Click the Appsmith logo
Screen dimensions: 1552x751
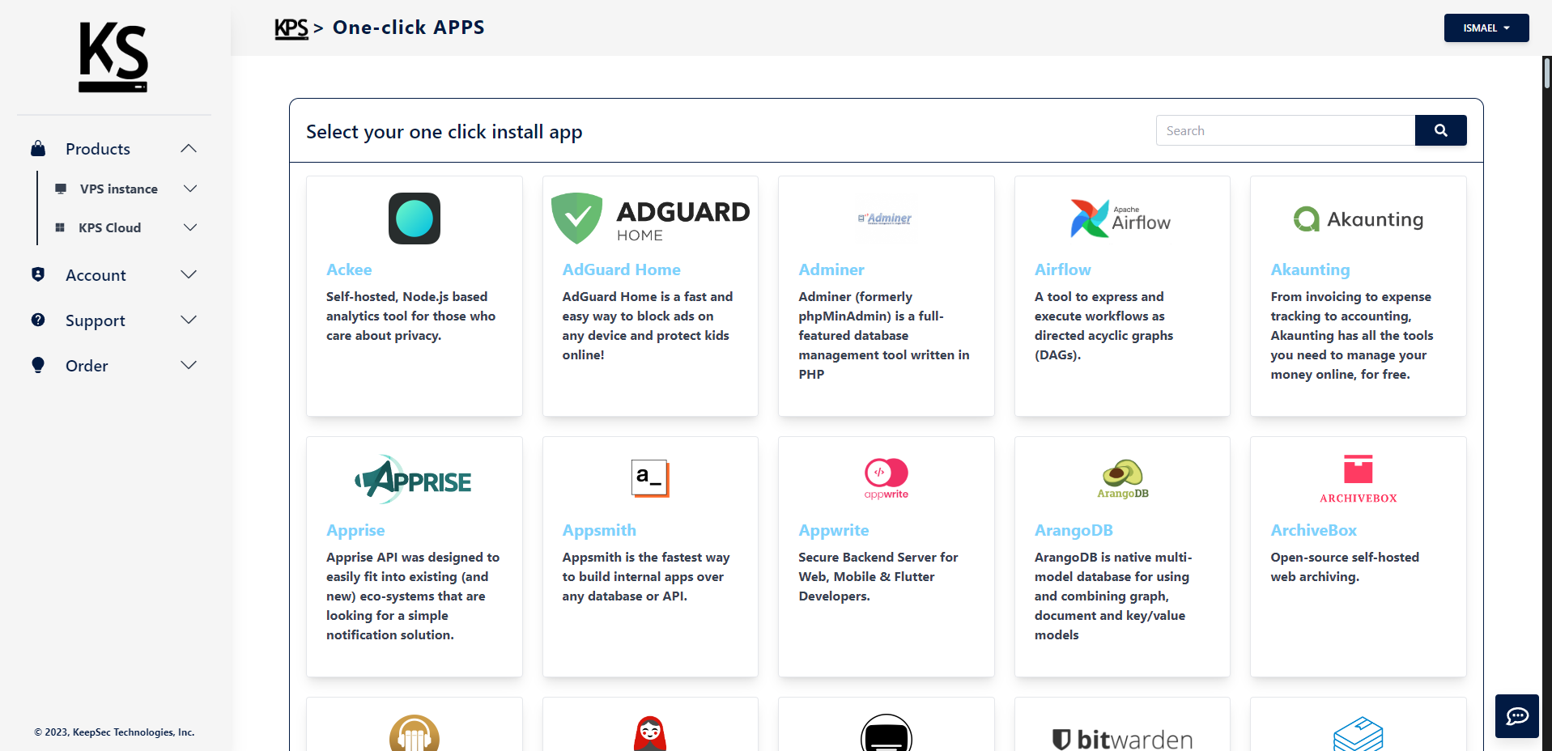650,478
